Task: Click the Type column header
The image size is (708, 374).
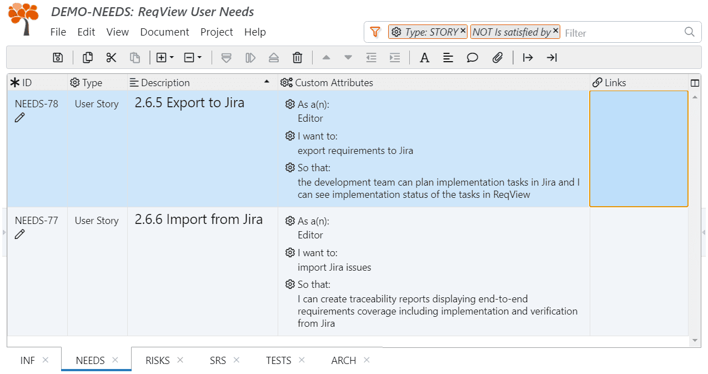Action: tap(97, 83)
